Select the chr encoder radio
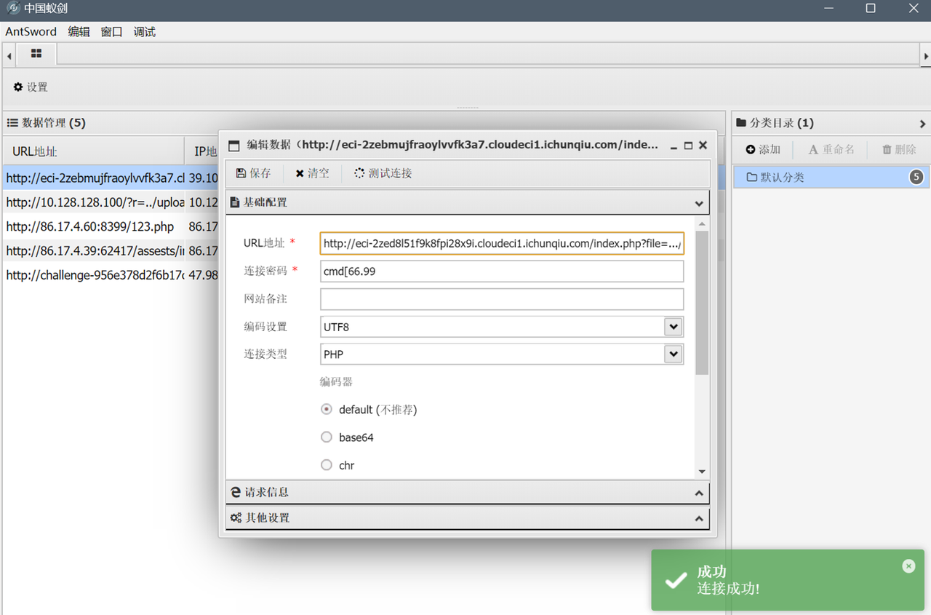Image resolution: width=931 pixels, height=615 pixels. (327, 464)
